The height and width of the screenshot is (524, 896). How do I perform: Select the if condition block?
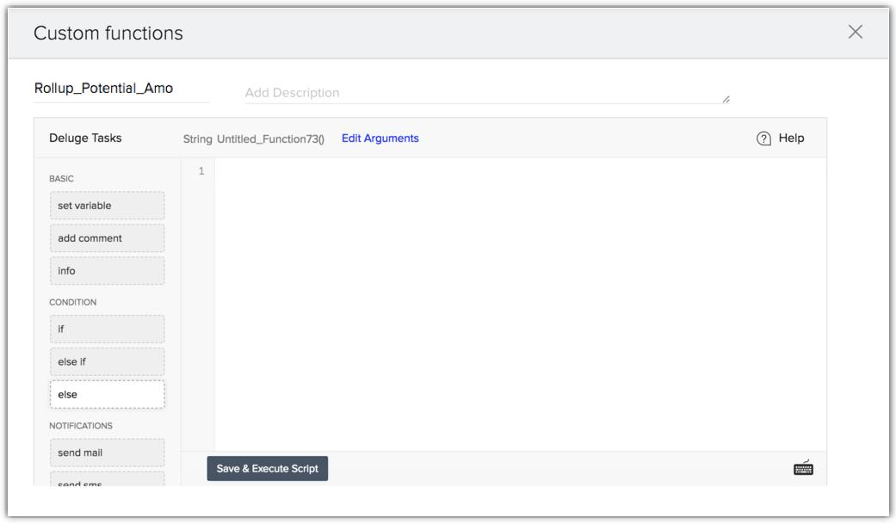tap(108, 330)
